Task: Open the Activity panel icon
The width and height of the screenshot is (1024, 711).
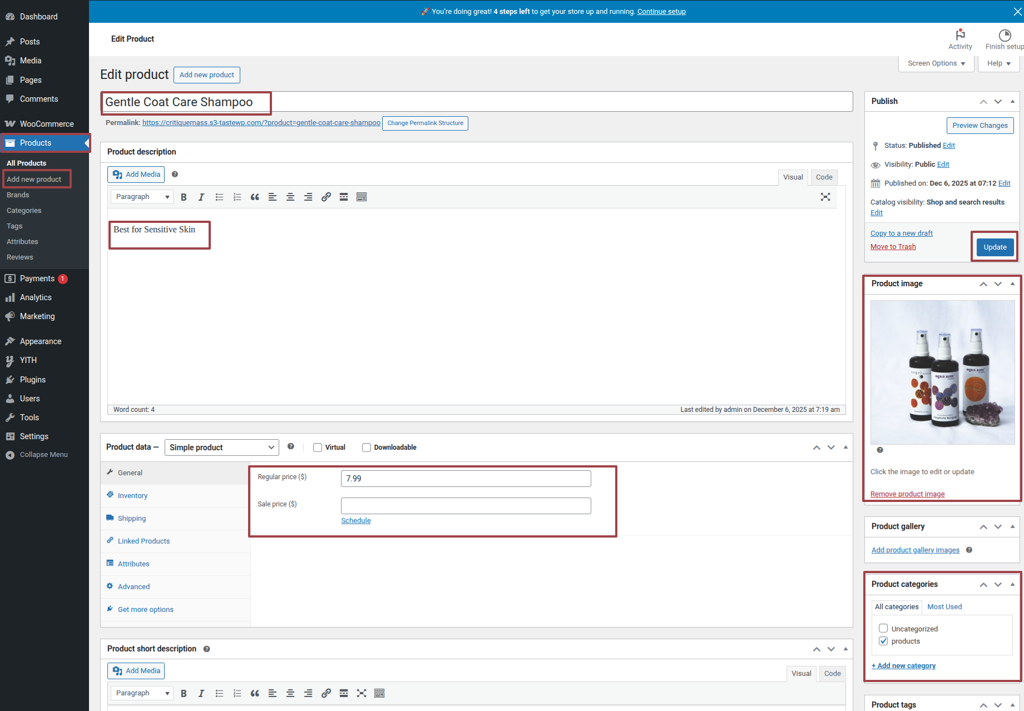Action: point(960,39)
